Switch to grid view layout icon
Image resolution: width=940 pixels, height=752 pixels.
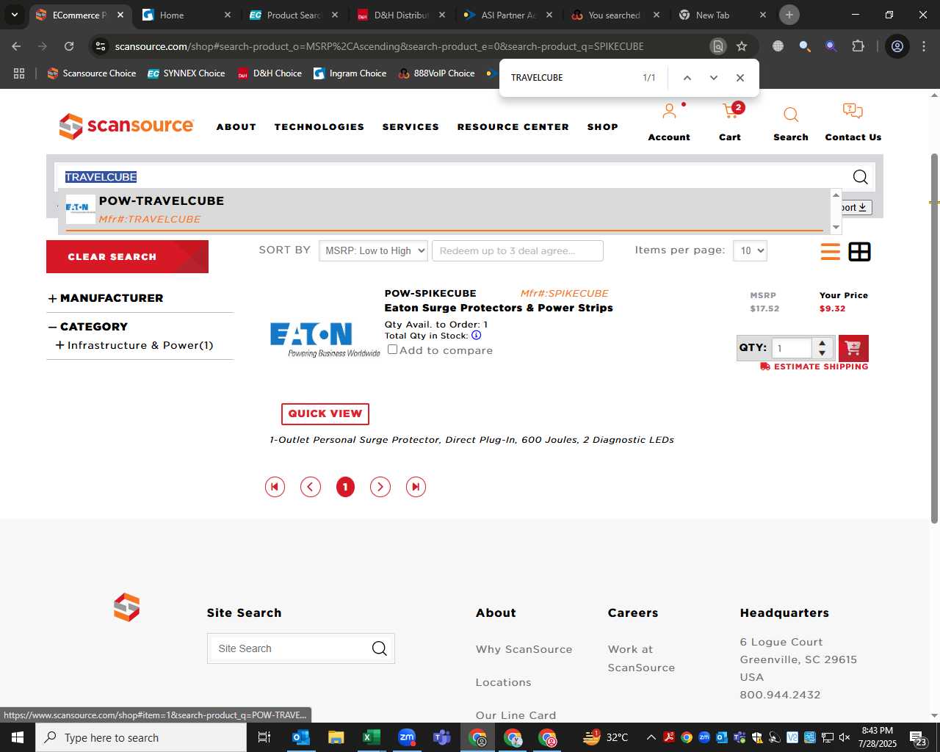click(x=859, y=252)
